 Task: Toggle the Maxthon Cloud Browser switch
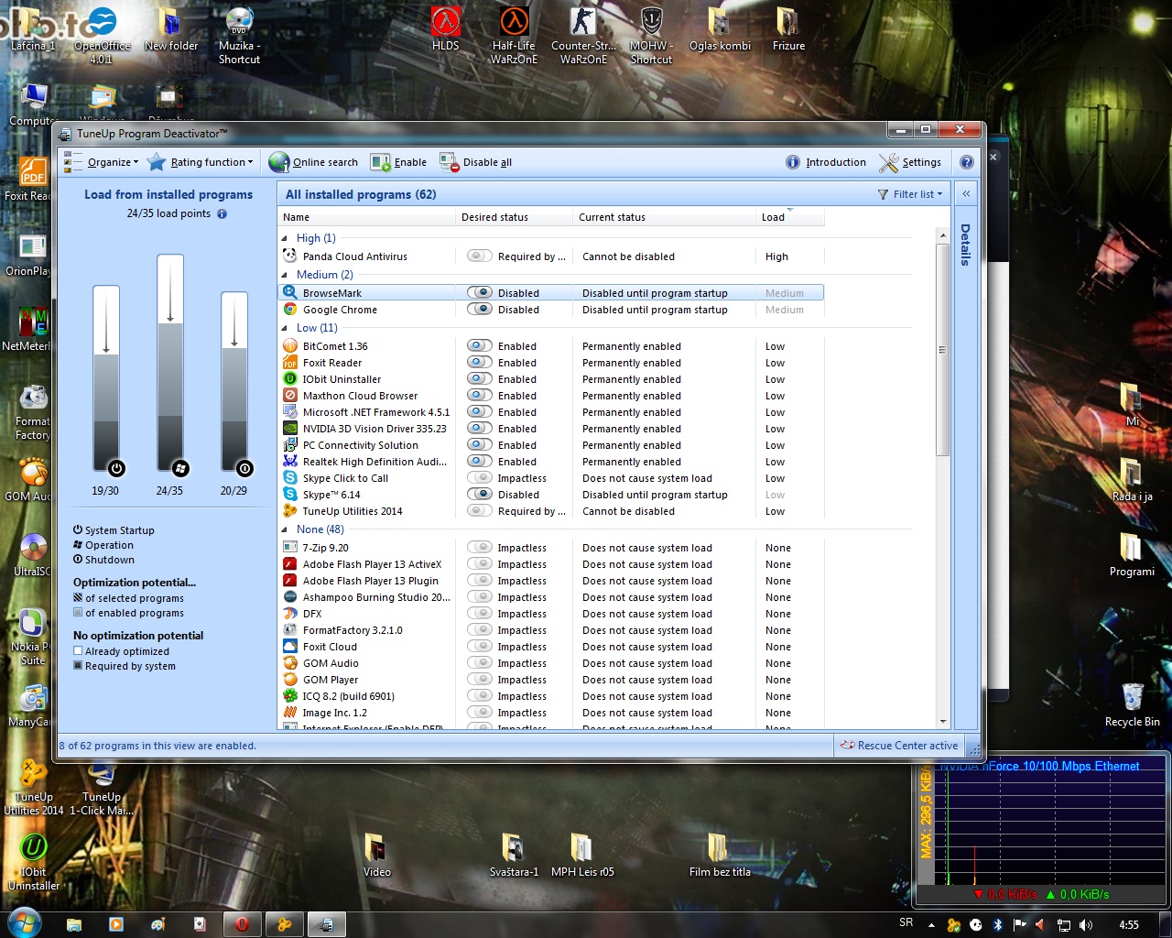[480, 396]
